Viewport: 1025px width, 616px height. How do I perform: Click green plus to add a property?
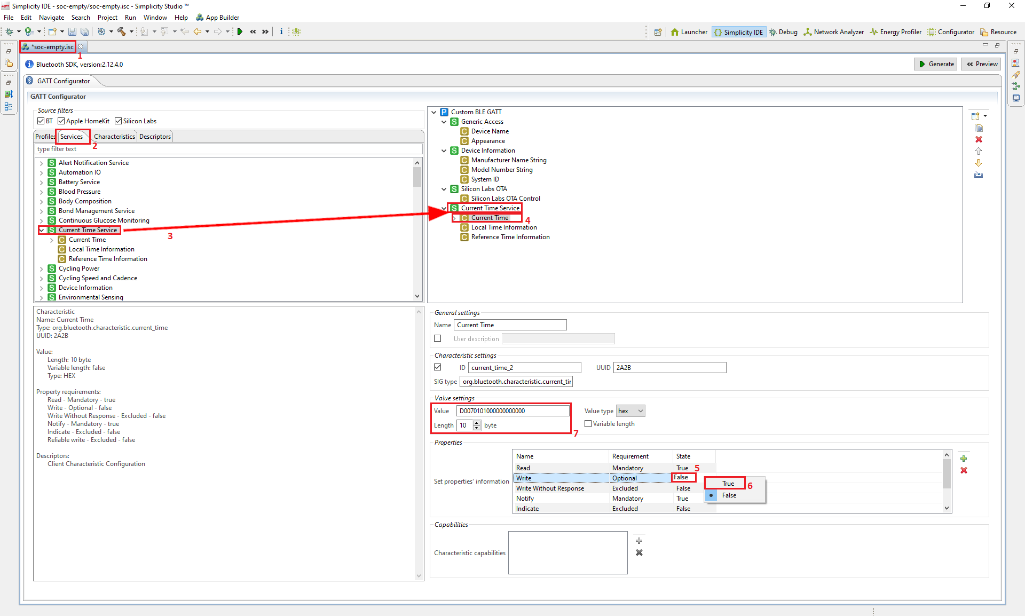pos(964,459)
